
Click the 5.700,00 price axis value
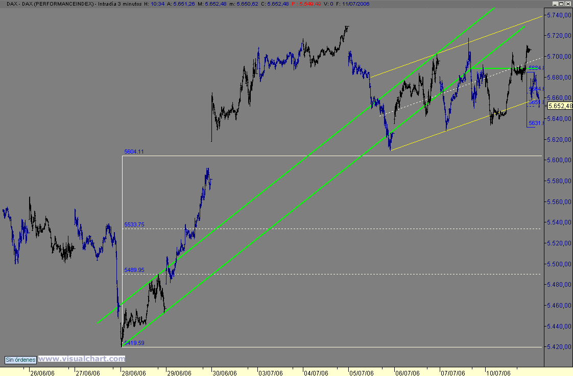pos(559,56)
